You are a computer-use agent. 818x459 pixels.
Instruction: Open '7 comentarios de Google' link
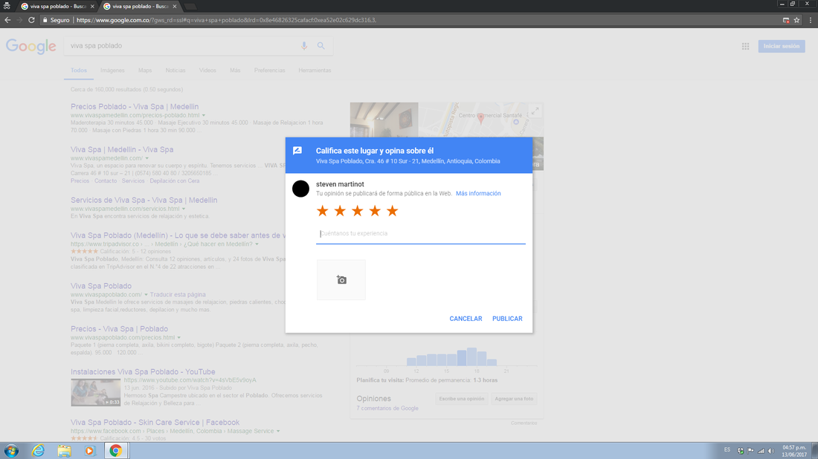387,408
